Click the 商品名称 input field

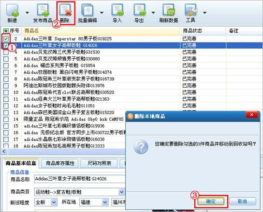pos(80,179)
